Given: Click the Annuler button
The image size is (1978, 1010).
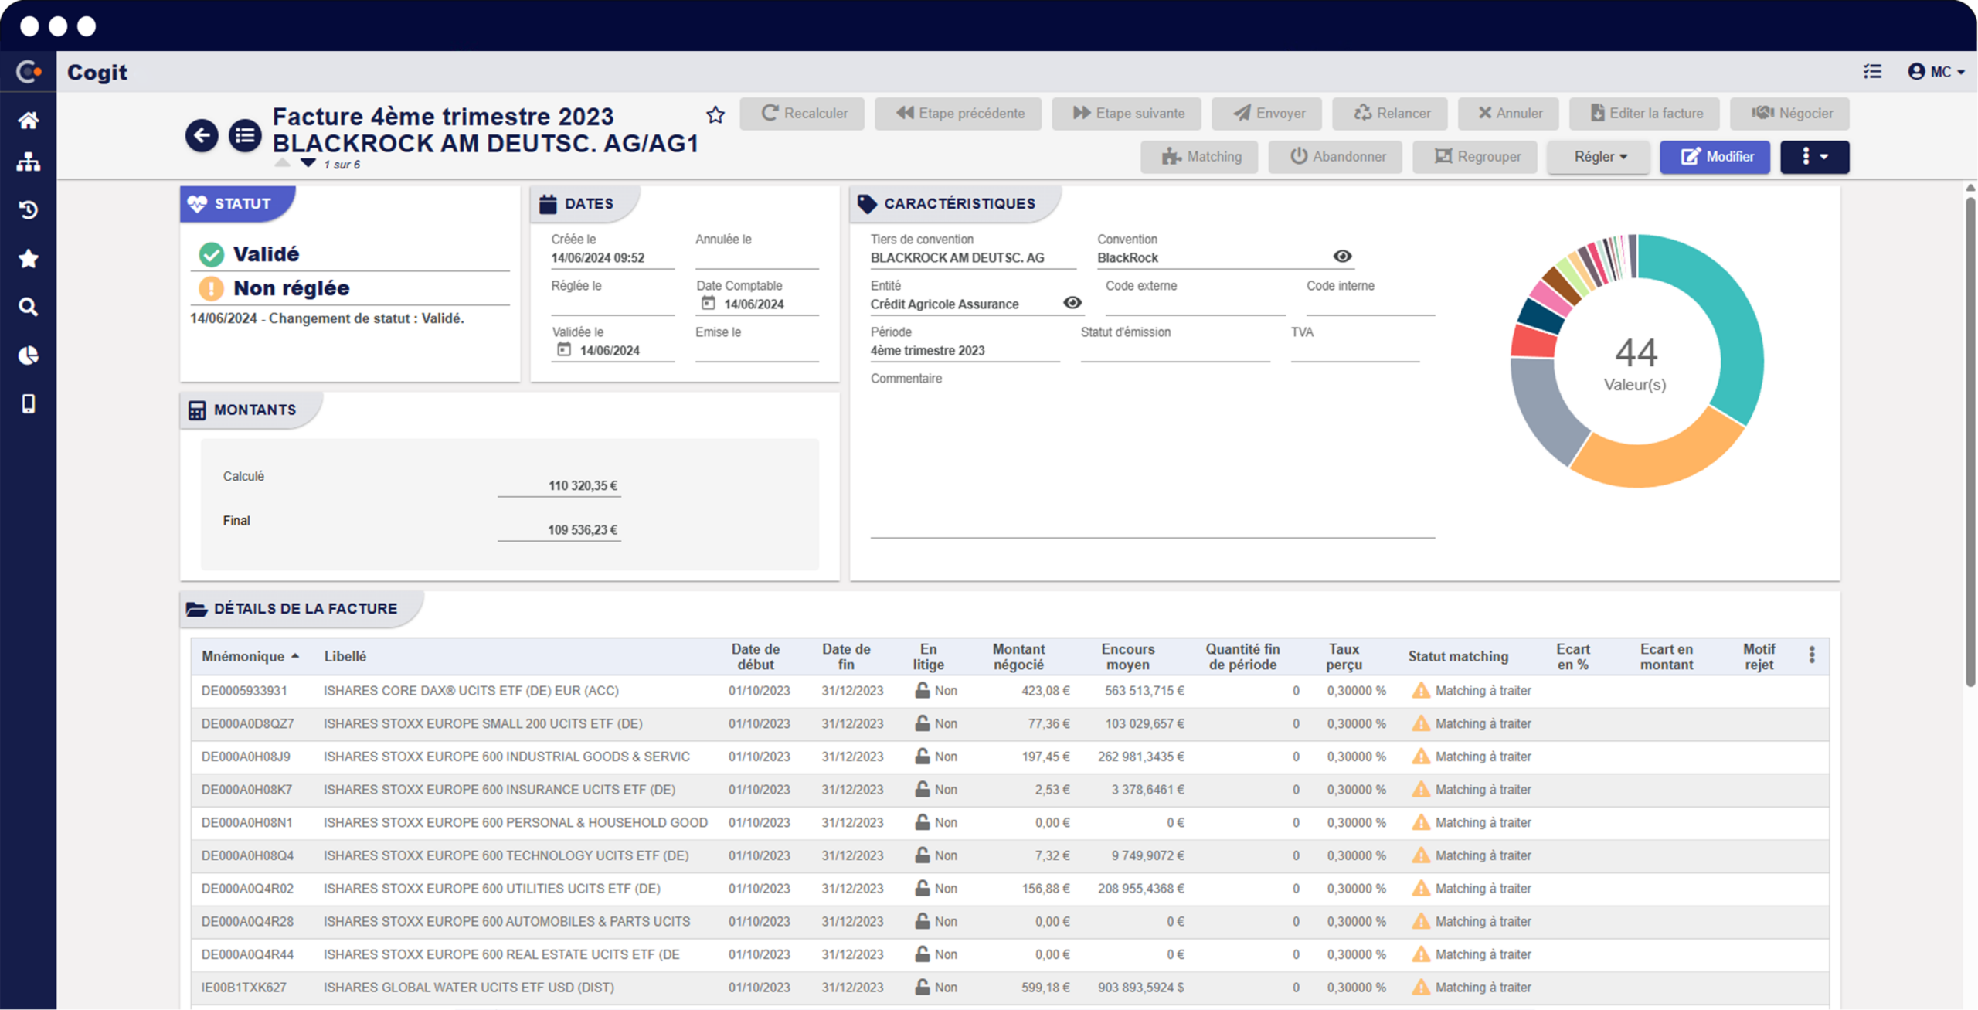Looking at the screenshot, I should pos(1508,114).
